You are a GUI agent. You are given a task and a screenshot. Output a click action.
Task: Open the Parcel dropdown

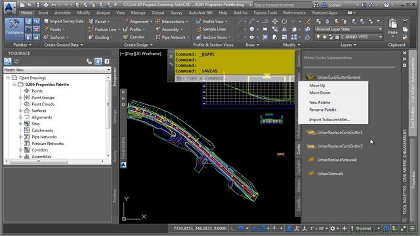pyautogui.click(x=99, y=22)
